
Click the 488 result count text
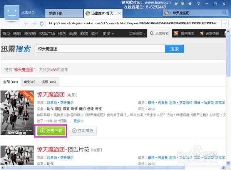pyautogui.click(x=54, y=70)
